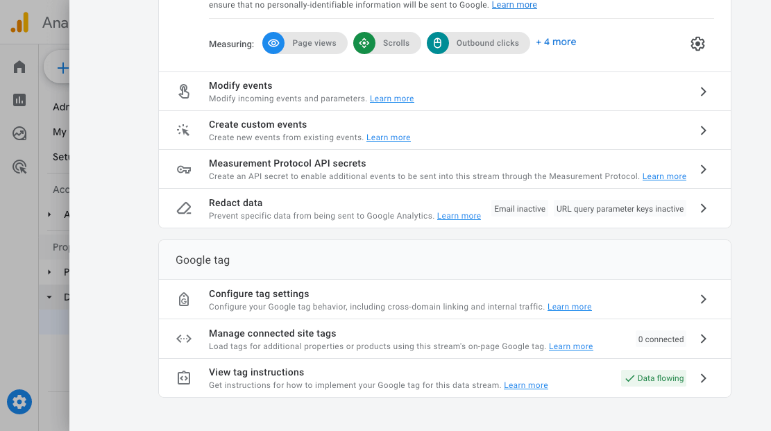Click the Create custom events title
The height and width of the screenshot is (431, 771).
coord(257,124)
